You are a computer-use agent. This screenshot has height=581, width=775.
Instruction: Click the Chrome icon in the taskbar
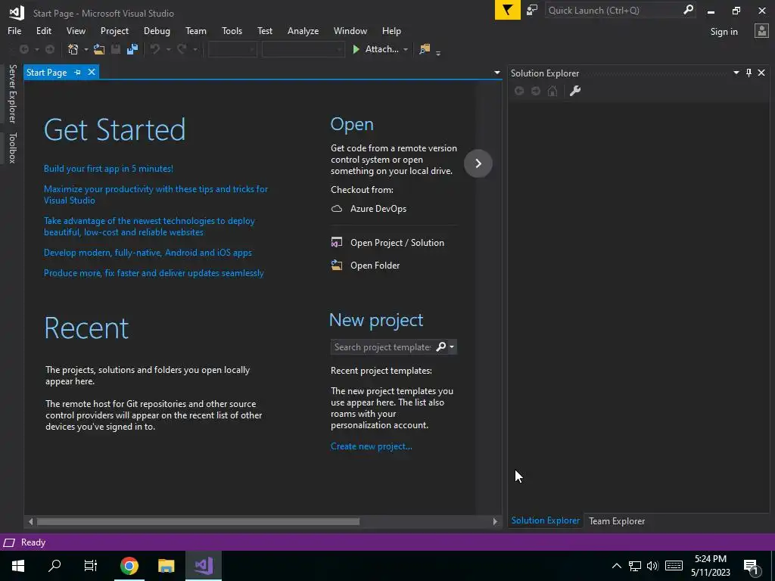(x=129, y=565)
